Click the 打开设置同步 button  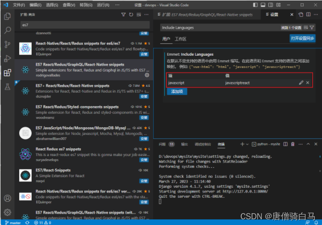[x=302, y=39]
